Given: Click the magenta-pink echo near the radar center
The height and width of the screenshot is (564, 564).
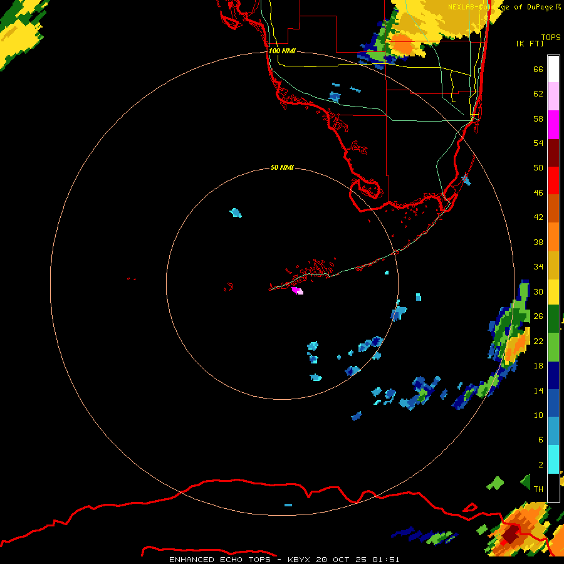Looking at the screenshot, I should click(x=297, y=291).
